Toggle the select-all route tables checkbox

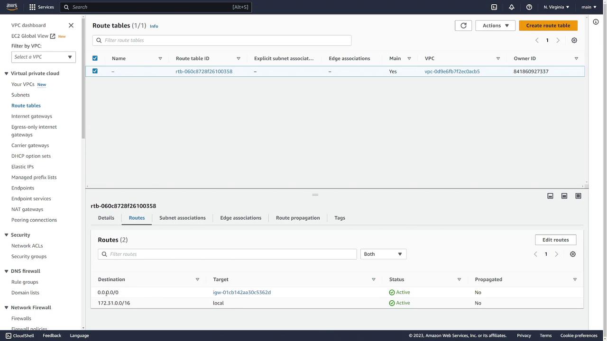tap(95, 58)
